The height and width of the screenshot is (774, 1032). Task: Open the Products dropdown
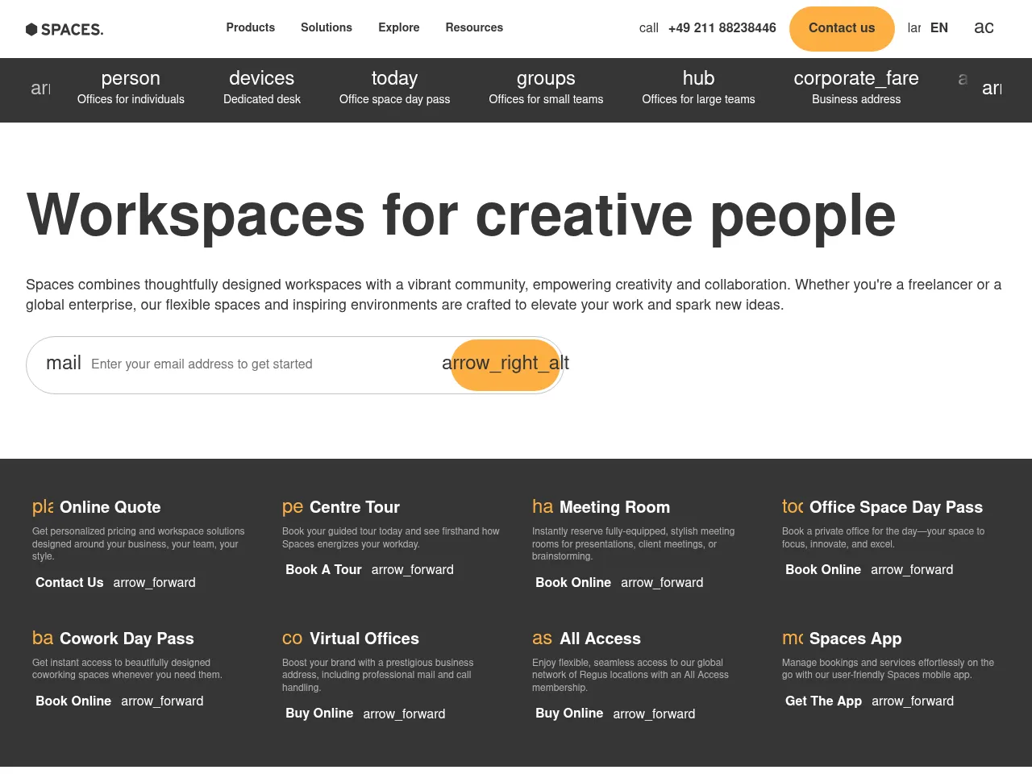tap(250, 27)
